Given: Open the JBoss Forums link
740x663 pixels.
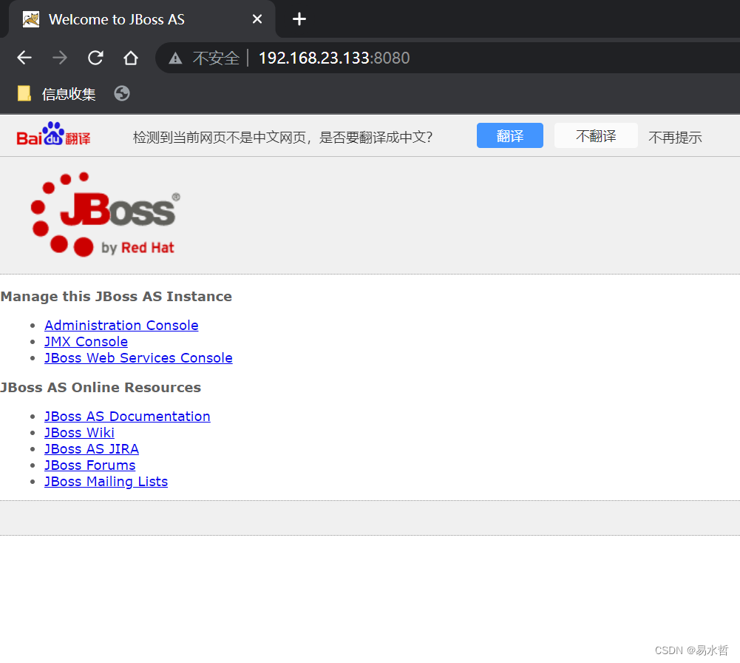Looking at the screenshot, I should [x=89, y=465].
